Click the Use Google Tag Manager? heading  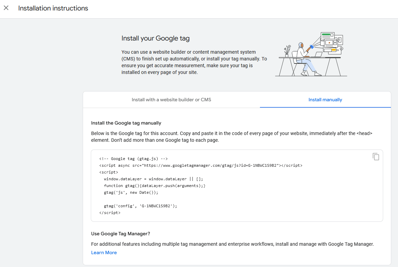tap(121, 234)
